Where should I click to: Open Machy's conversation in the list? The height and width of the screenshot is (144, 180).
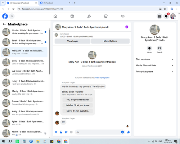[24, 93]
